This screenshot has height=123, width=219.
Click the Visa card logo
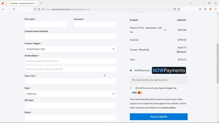click(x=134, y=93)
